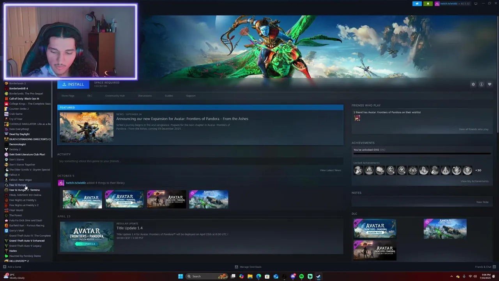The height and width of the screenshot is (281, 499).
Task: Click the activity comment input field
Action: click(200, 161)
